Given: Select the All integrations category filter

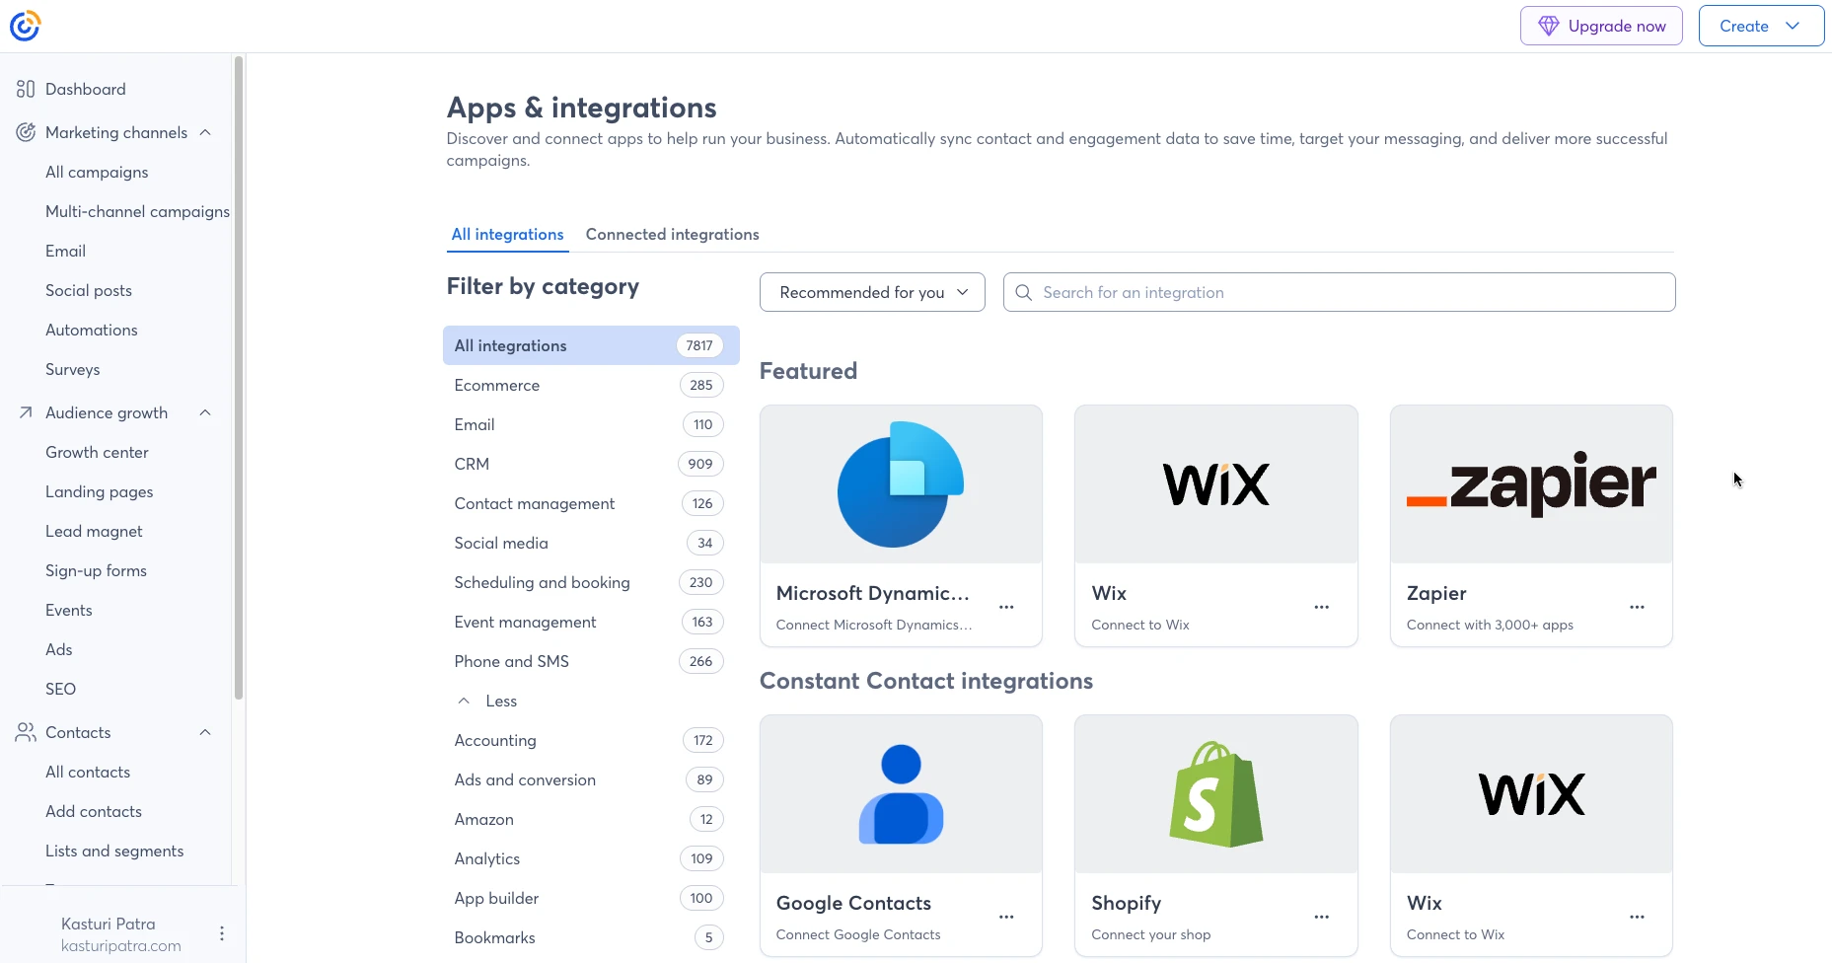Looking at the screenshot, I should click(x=591, y=345).
